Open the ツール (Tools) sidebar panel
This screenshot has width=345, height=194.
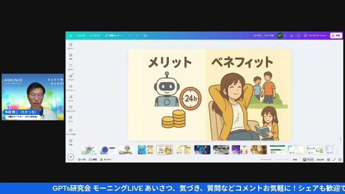coord(71,98)
